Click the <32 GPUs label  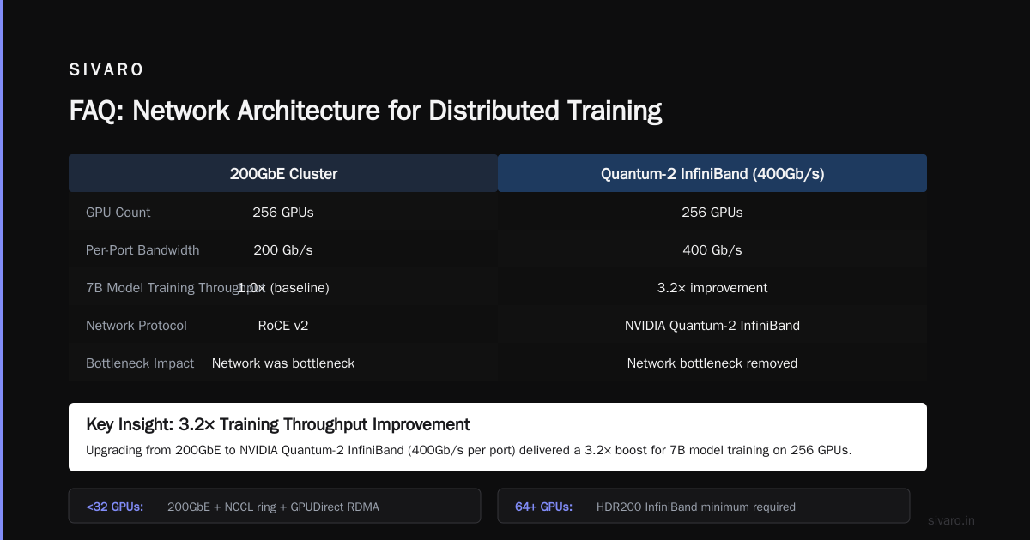(115, 507)
